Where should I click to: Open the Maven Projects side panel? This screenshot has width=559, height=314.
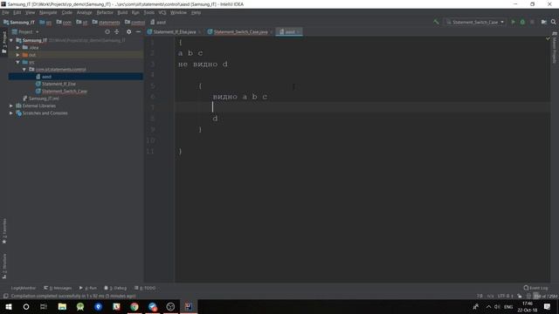[x=555, y=47]
